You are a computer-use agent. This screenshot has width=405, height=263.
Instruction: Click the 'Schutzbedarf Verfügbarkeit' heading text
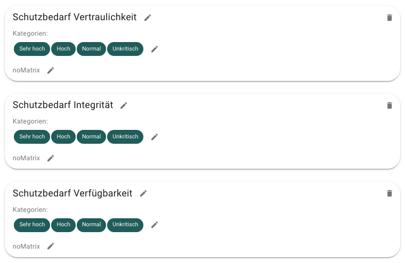pyautogui.click(x=72, y=193)
